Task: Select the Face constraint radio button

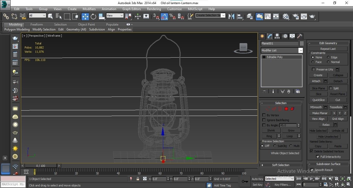Action: point(313,62)
